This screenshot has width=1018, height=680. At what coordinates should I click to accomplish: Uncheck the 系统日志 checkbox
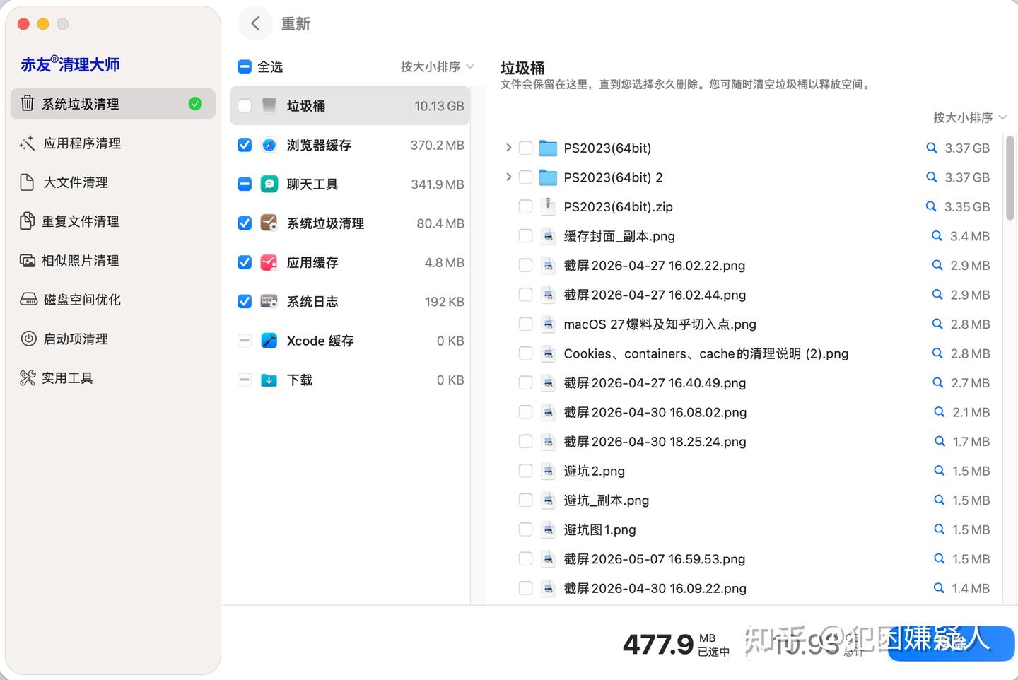pyautogui.click(x=245, y=302)
